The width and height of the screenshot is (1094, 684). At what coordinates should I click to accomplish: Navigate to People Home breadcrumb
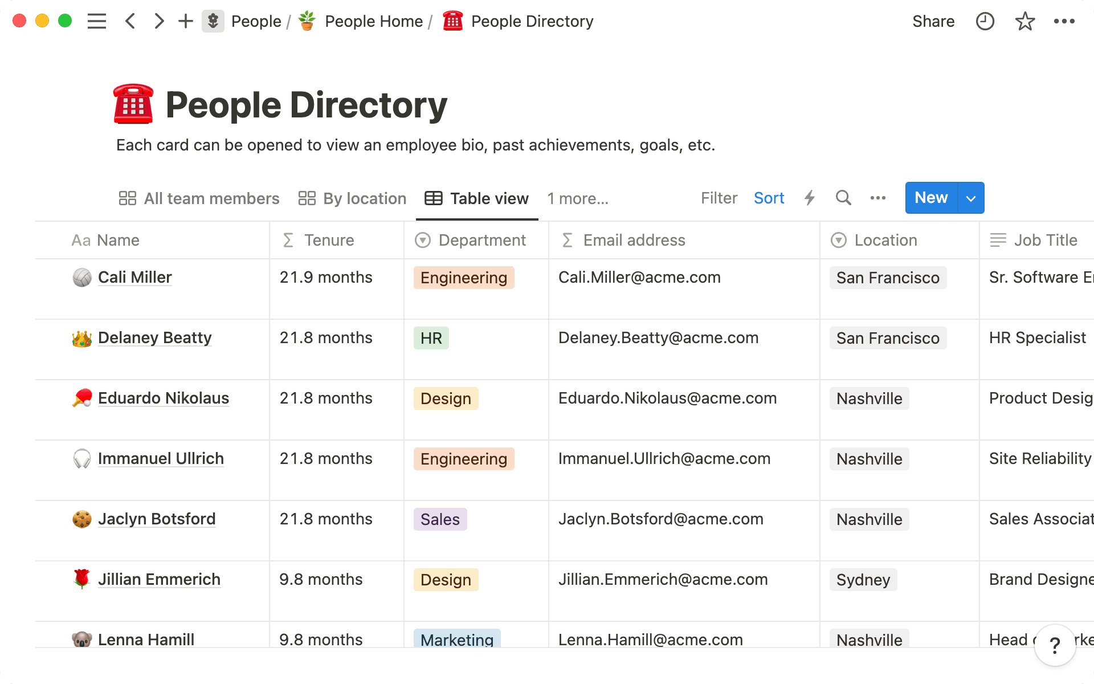[373, 22]
